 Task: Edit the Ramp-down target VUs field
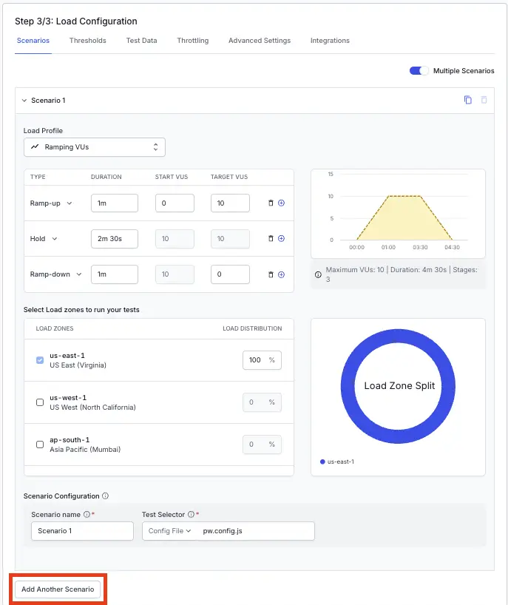pos(230,274)
